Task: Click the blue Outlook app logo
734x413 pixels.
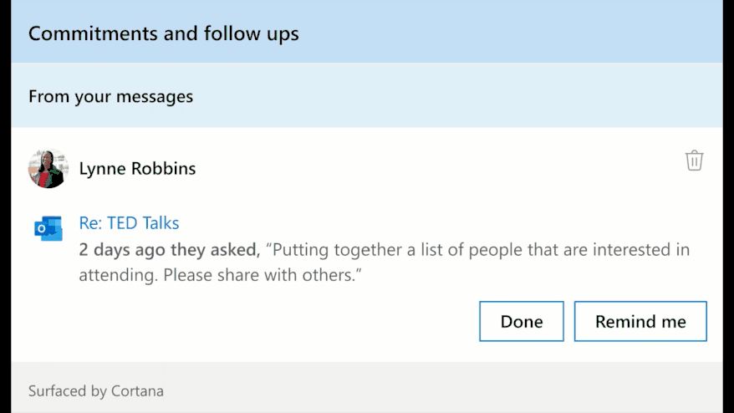Action: [48, 228]
